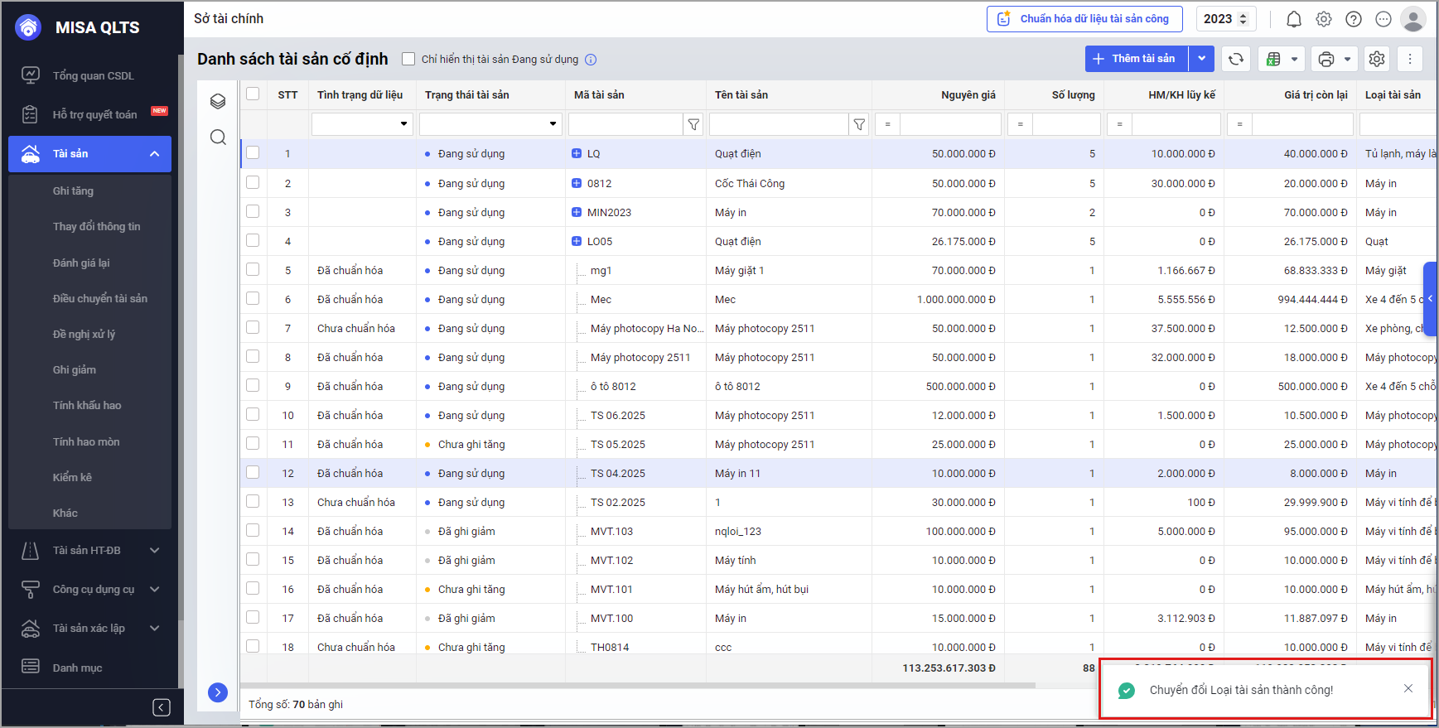Click the filter icon for Mã tài sản
The width and height of the screenshot is (1439, 728).
[693, 124]
